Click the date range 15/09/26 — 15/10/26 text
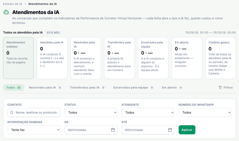239x141 pixels. coord(211,32)
